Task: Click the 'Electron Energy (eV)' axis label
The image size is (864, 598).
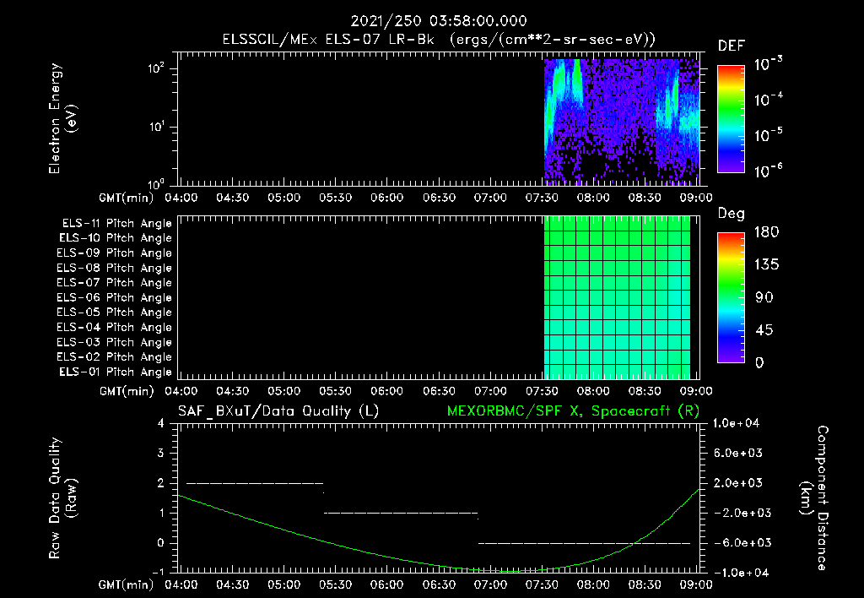Action: 62,118
